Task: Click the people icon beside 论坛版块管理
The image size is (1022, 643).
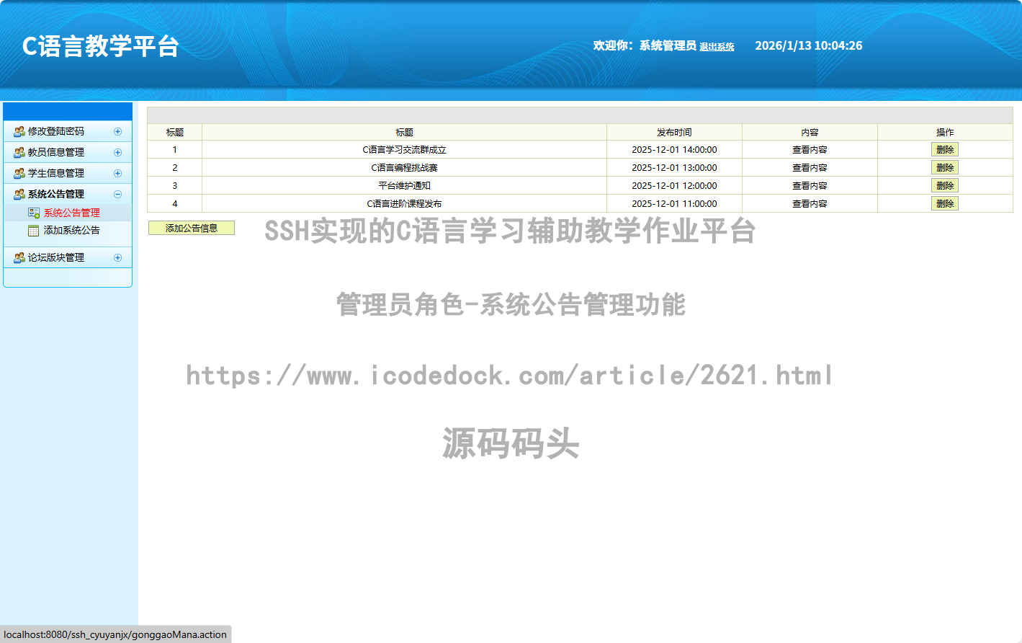Action: pyautogui.click(x=20, y=257)
